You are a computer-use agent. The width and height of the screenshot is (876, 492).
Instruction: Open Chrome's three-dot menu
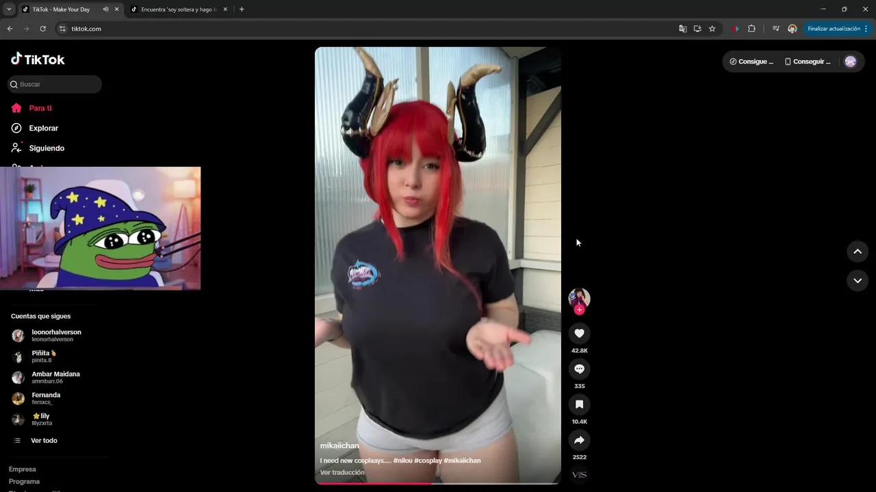(x=866, y=29)
